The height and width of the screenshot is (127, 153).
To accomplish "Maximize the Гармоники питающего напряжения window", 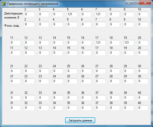I will click(136, 3).
